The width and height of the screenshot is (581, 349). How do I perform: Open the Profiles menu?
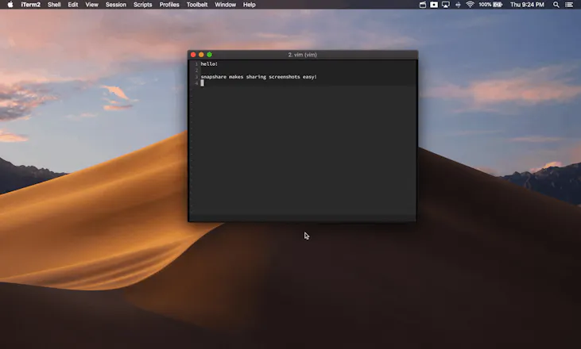click(169, 5)
